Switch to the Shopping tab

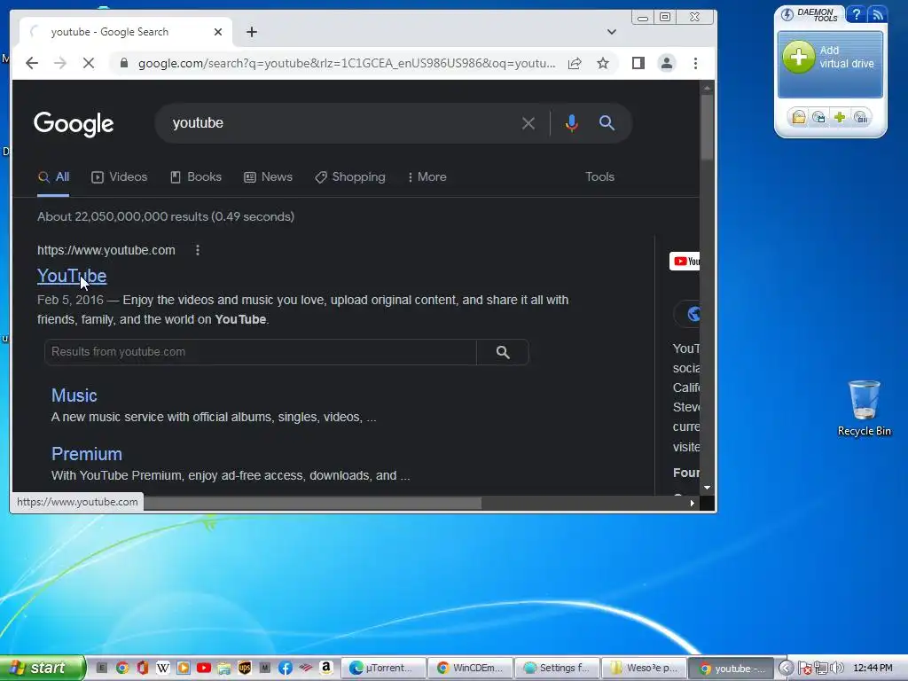[349, 177]
